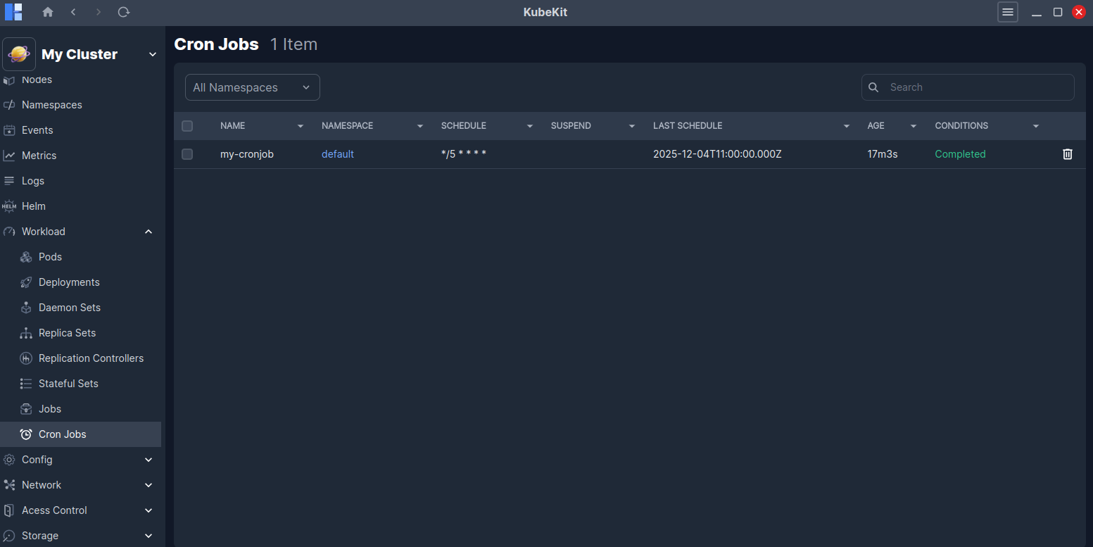Refresh the view with the reload icon
Image resolution: width=1093 pixels, height=547 pixels.
click(x=124, y=12)
